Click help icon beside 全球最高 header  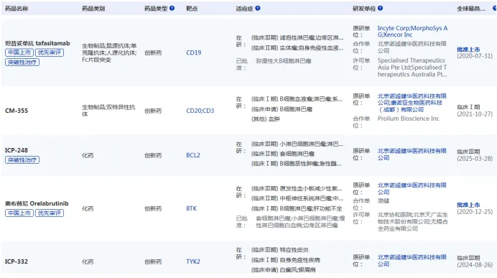point(495,8)
